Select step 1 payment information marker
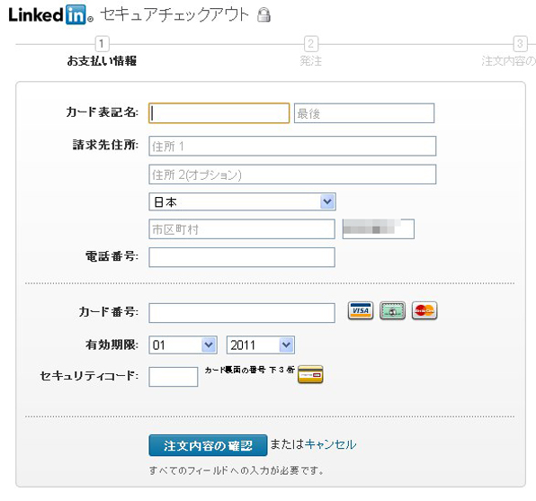Viewport: 536px width, 501px height. (102, 44)
